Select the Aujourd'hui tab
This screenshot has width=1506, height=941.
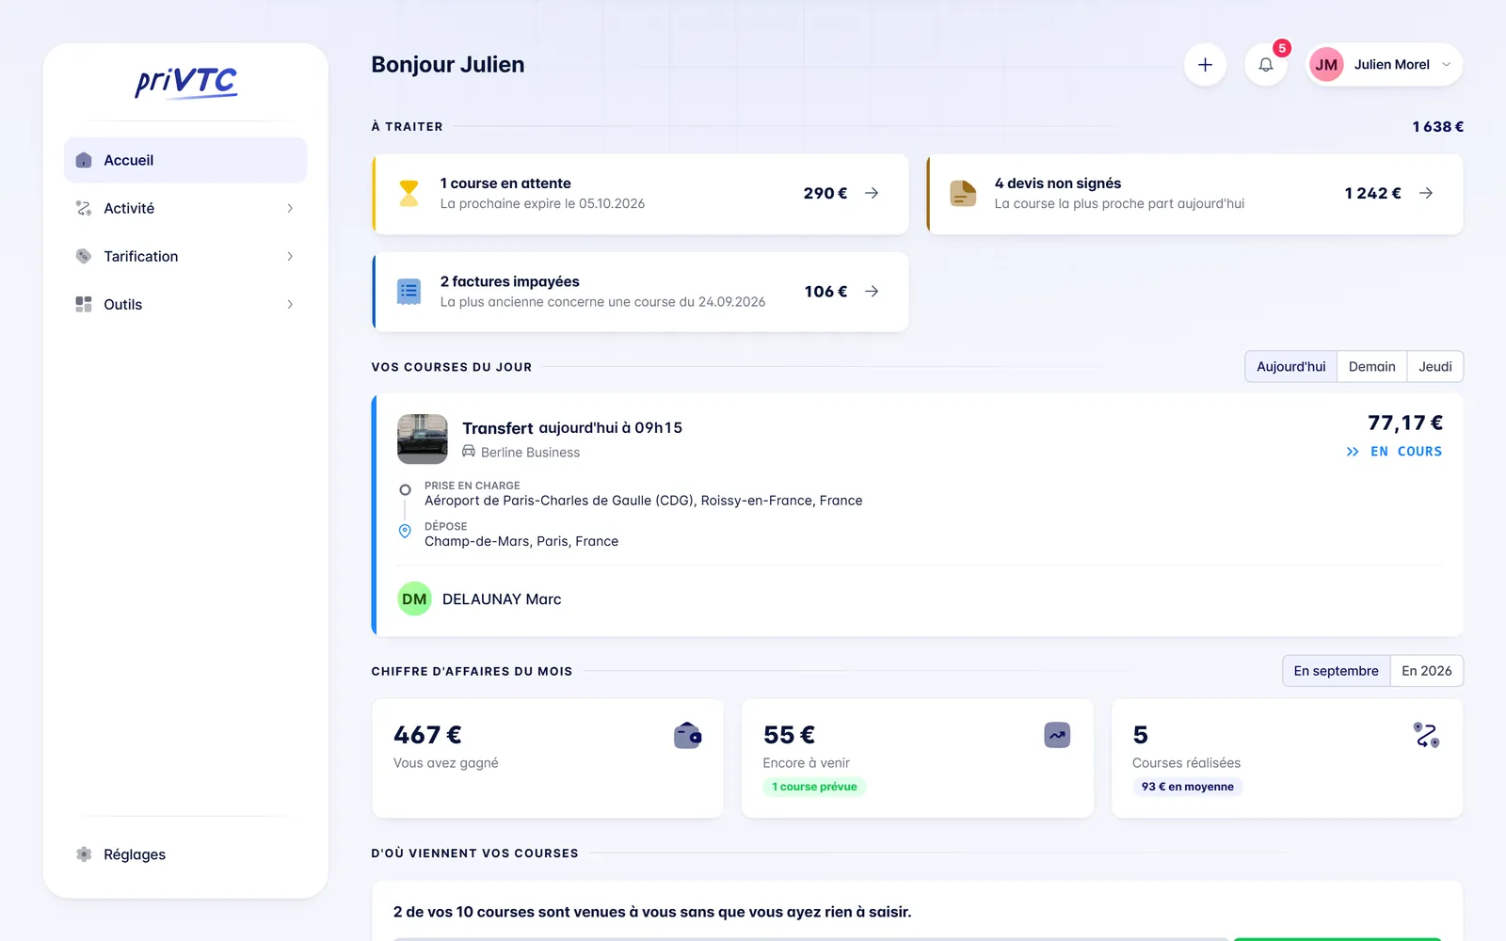pyautogui.click(x=1290, y=366)
